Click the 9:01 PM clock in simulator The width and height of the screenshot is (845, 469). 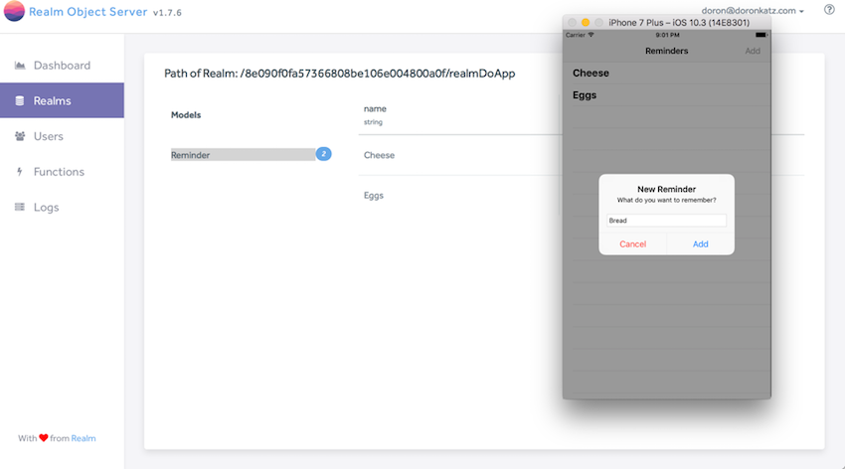[x=667, y=35]
